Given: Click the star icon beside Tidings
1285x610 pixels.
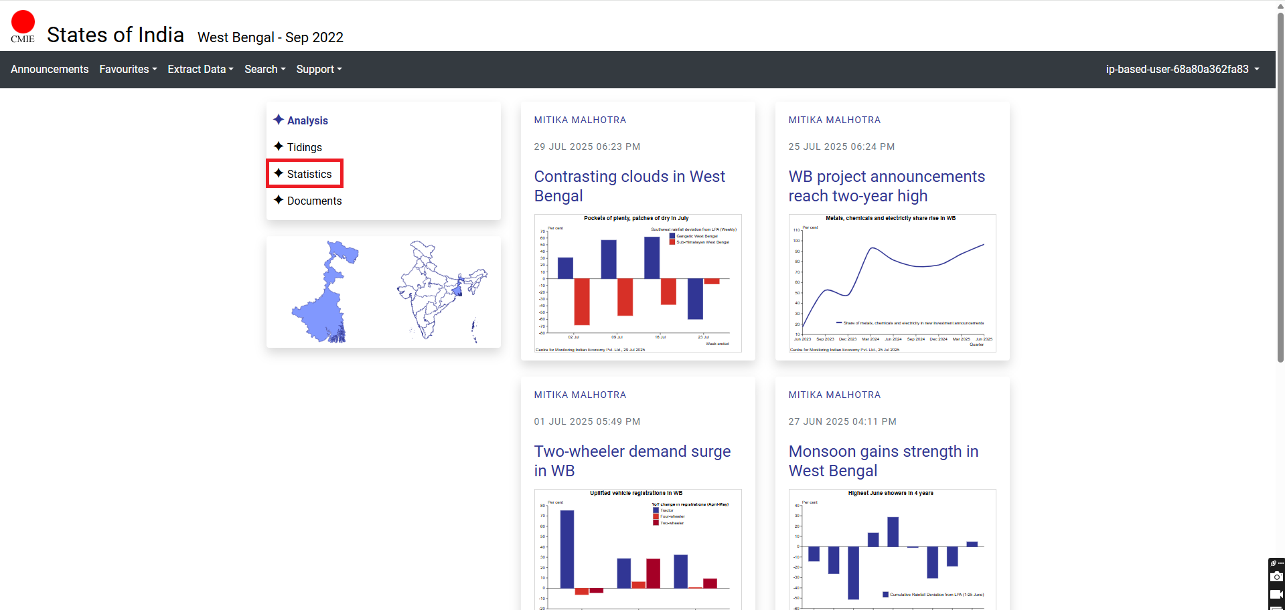Looking at the screenshot, I should (x=279, y=146).
